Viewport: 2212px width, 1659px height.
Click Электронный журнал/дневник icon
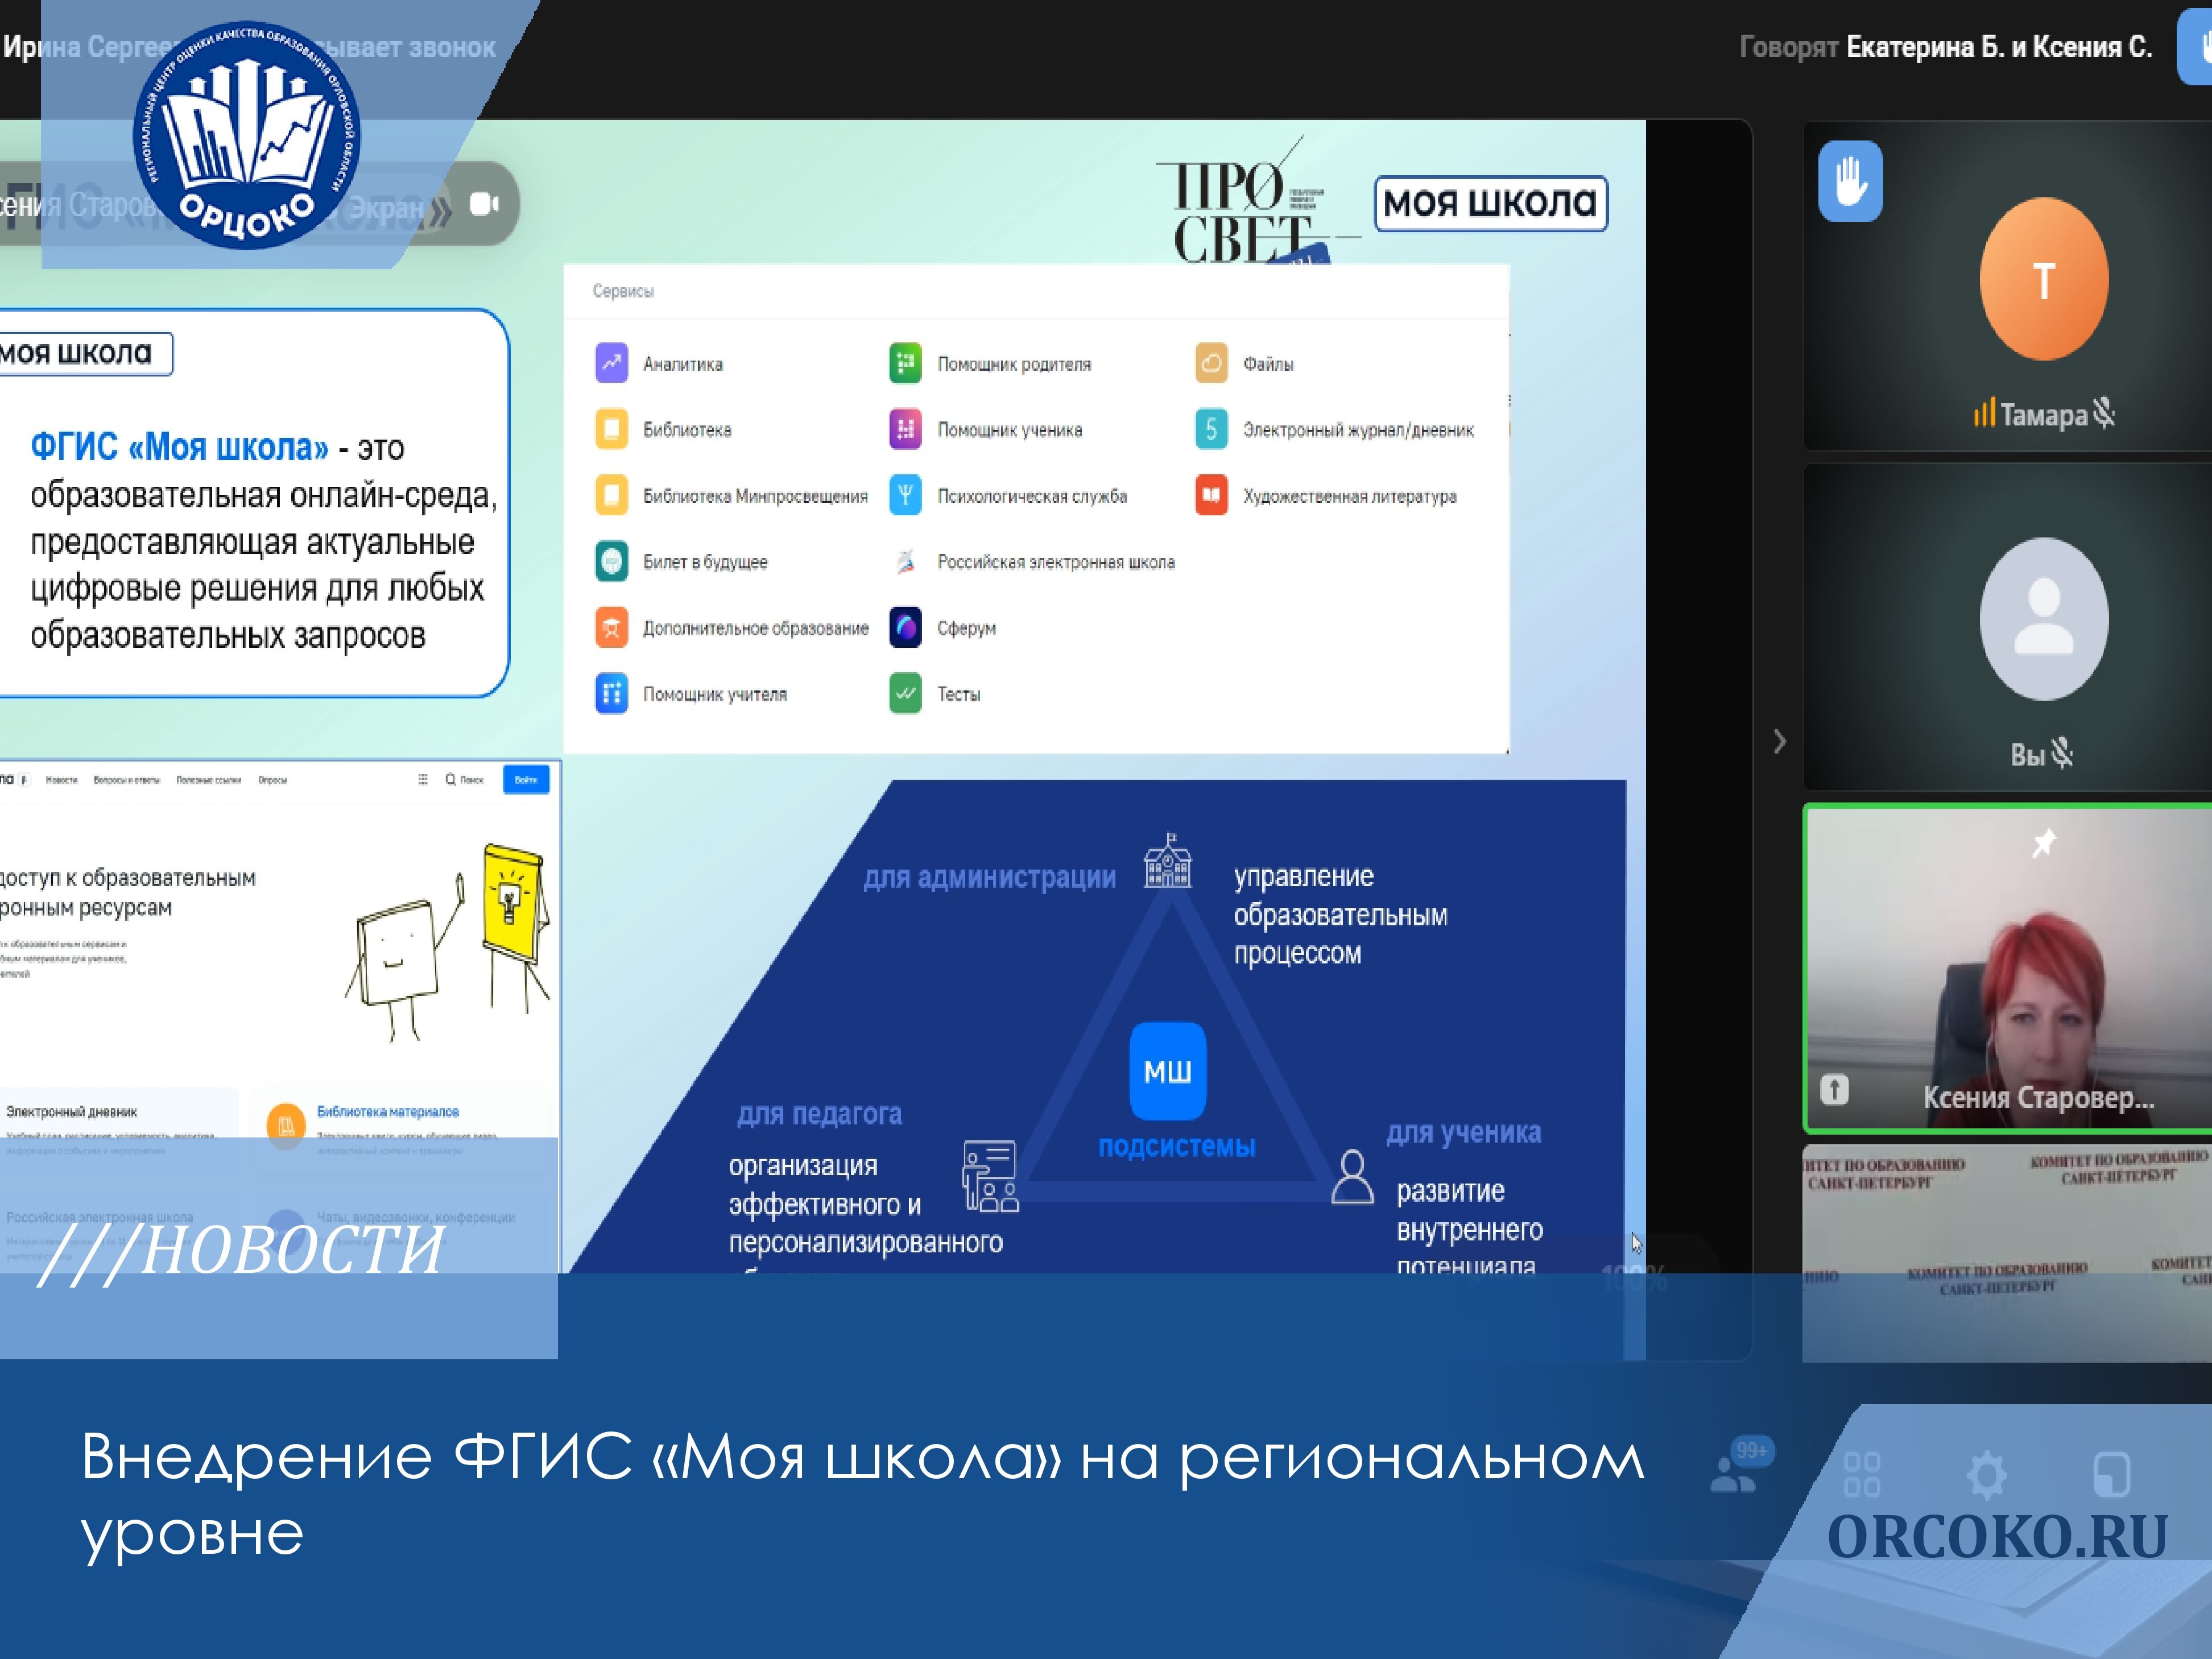(x=1211, y=429)
